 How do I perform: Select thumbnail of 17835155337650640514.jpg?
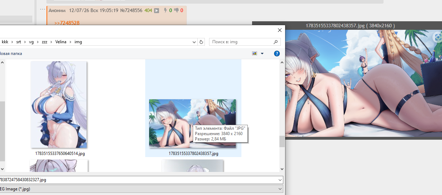click(x=59, y=105)
